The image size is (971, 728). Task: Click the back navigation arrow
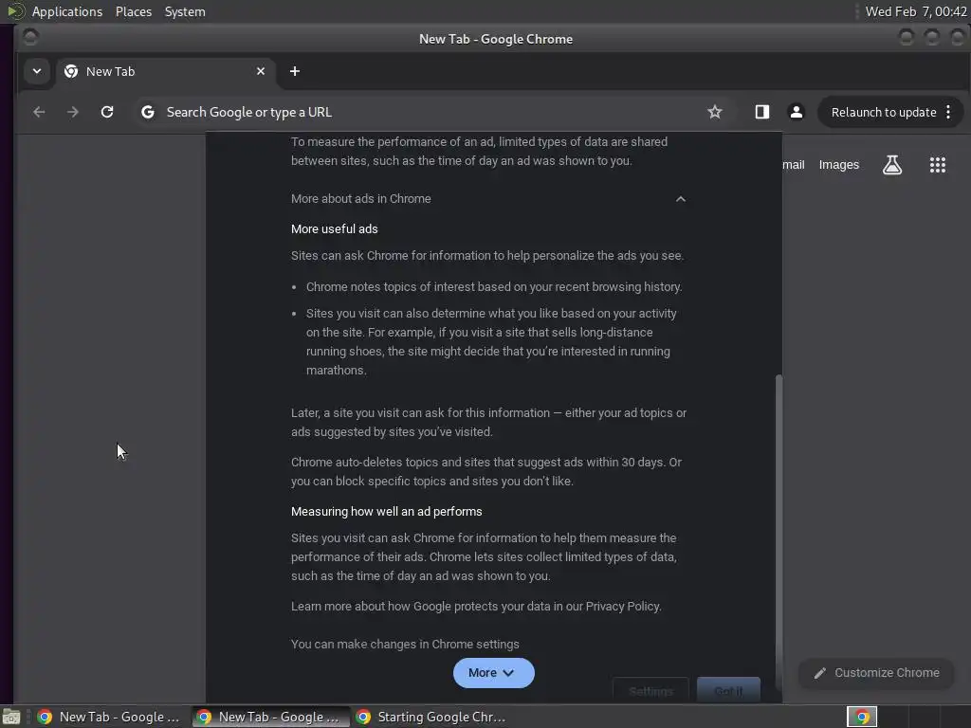point(39,112)
